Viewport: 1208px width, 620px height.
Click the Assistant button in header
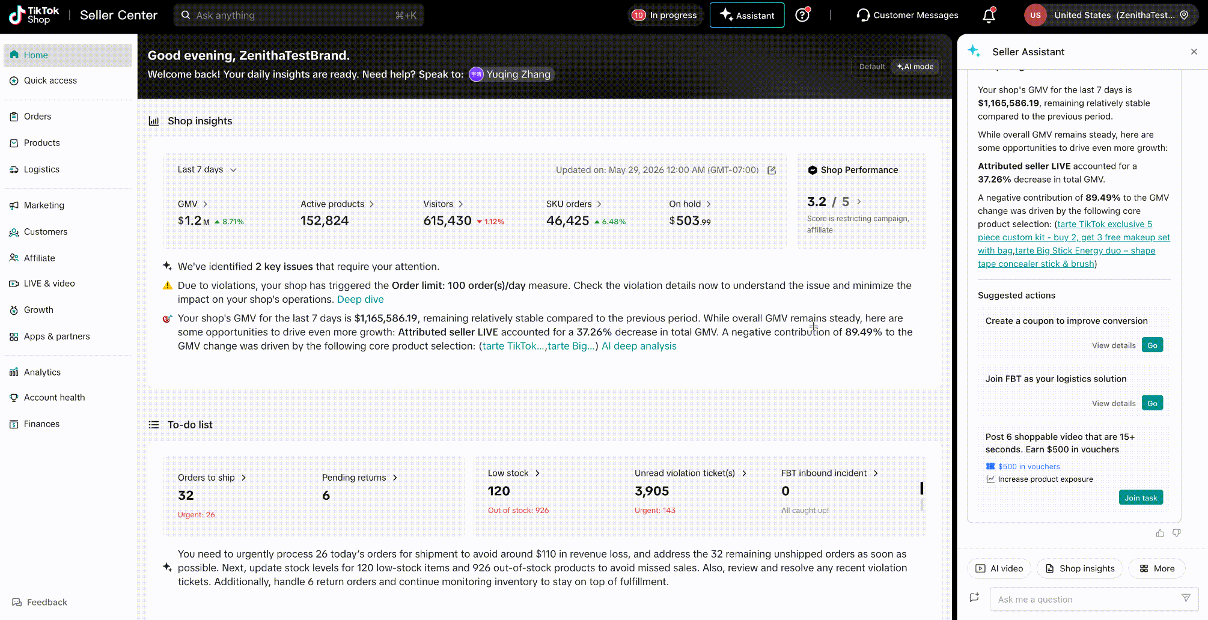point(747,15)
